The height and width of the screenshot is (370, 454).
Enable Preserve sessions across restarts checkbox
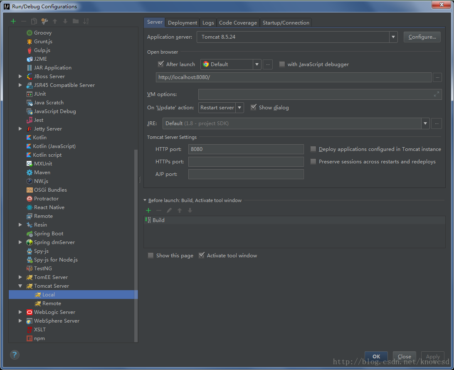click(313, 161)
